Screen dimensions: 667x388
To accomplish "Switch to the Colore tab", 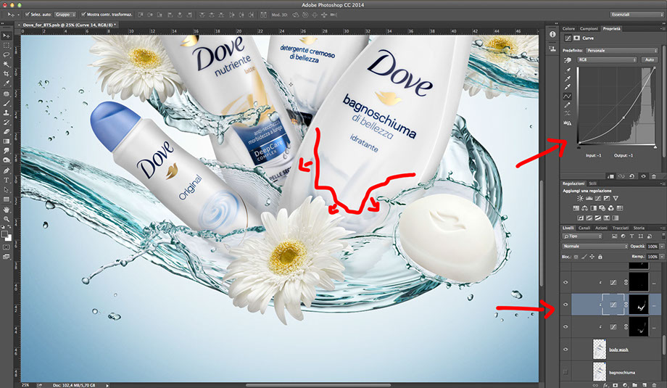I will coord(568,28).
